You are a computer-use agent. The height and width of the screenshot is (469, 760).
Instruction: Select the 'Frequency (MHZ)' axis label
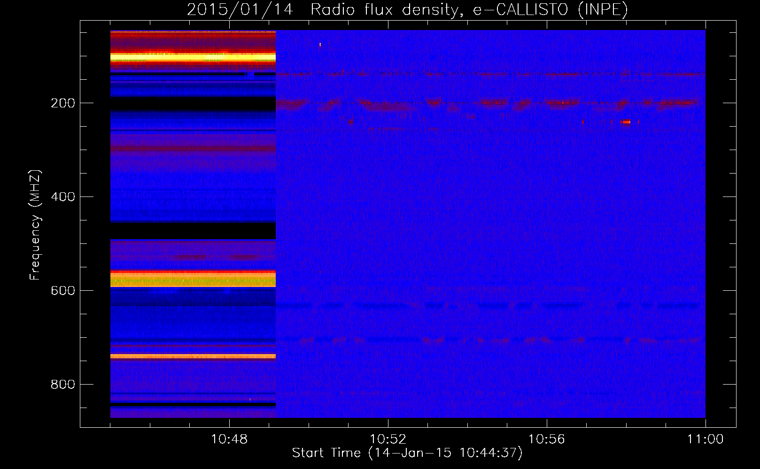[35, 225]
